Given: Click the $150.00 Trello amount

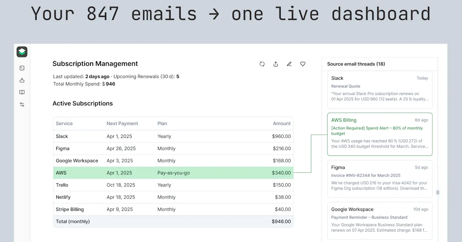Looking at the screenshot, I should click(282, 185).
